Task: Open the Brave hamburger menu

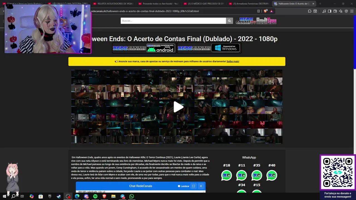Action: coord(352,11)
